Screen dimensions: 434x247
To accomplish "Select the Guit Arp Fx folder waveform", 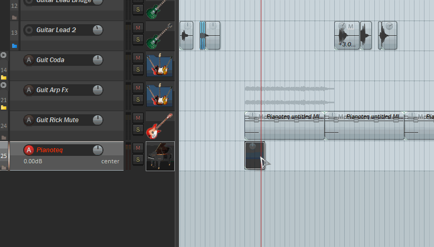I will [x=289, y=95].
